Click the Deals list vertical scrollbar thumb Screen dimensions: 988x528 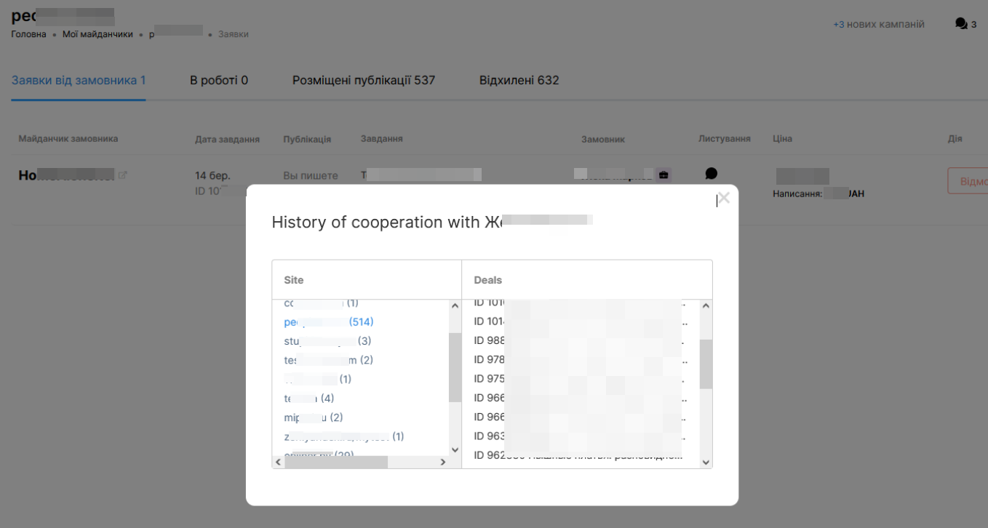tap(706, 364)
